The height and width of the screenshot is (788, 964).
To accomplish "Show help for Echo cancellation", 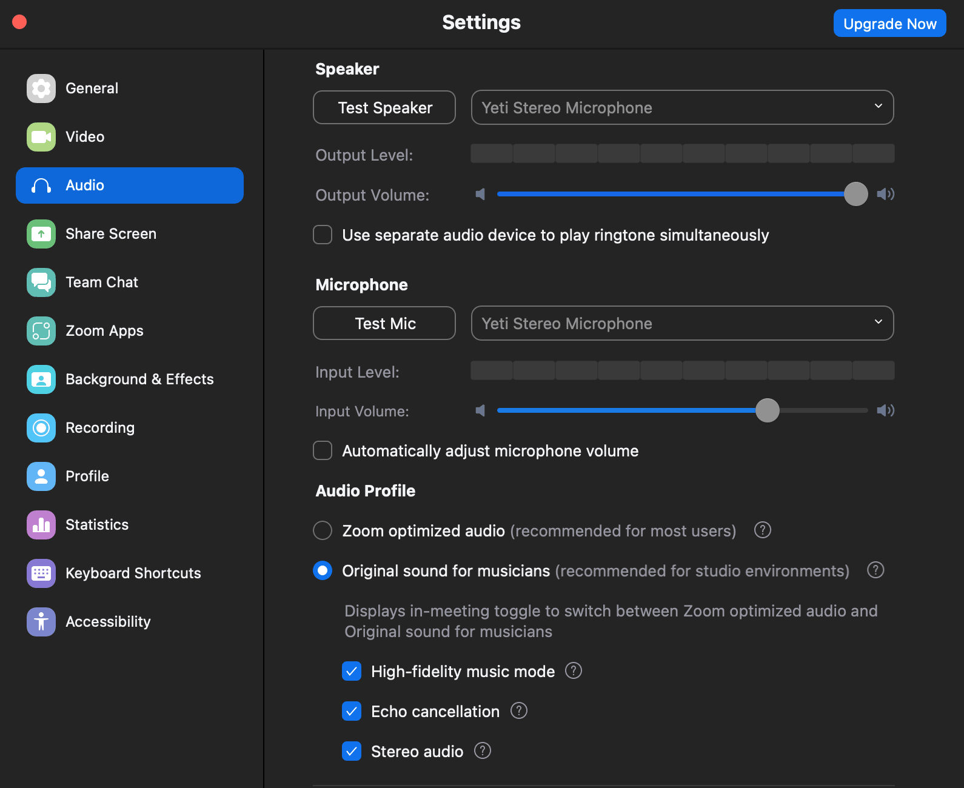I will coord(518,711).
